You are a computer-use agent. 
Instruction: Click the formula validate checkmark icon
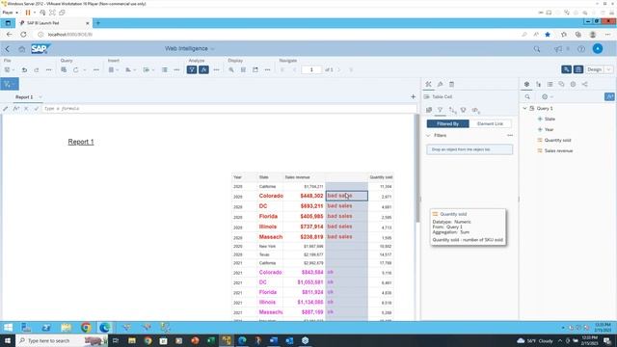(x=37, y=108)
